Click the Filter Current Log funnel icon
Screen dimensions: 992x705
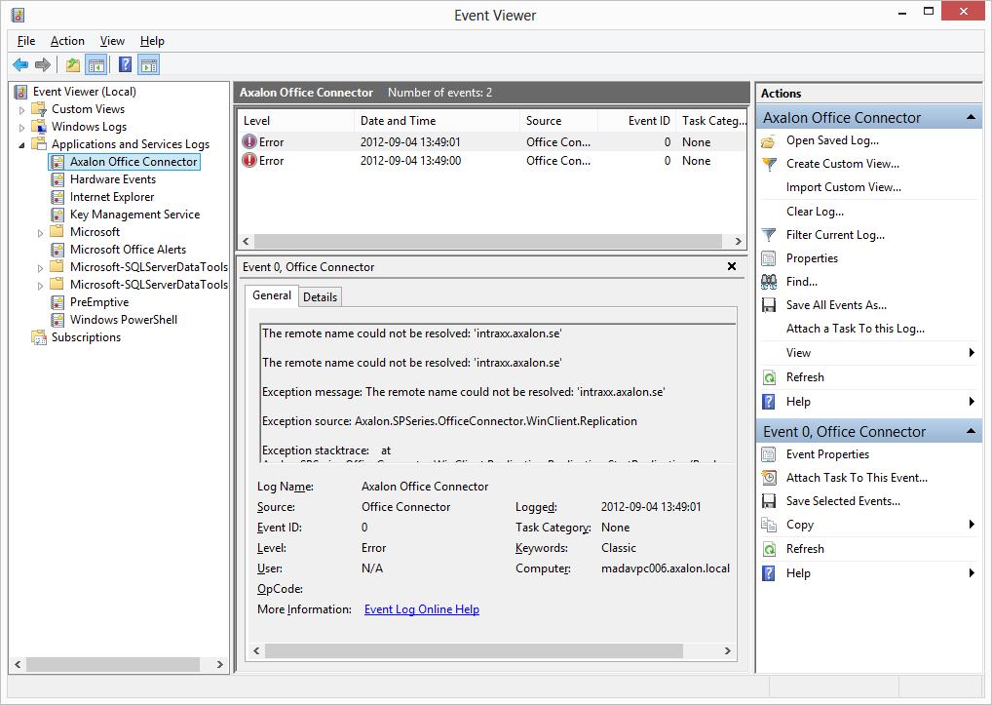pyautogui.click(x=769, y=235)
